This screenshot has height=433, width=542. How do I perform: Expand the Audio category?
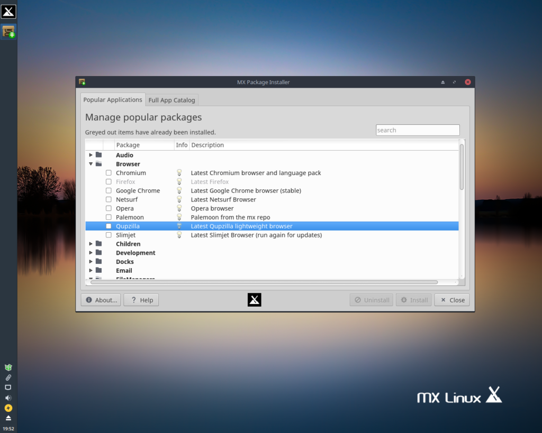[91, 155]
